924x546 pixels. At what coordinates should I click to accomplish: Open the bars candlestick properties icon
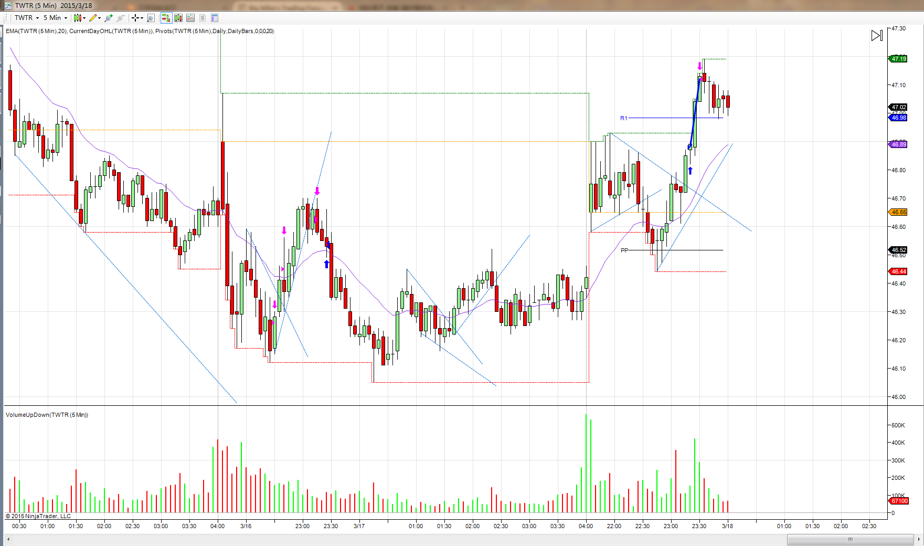[x=178, y=18]
